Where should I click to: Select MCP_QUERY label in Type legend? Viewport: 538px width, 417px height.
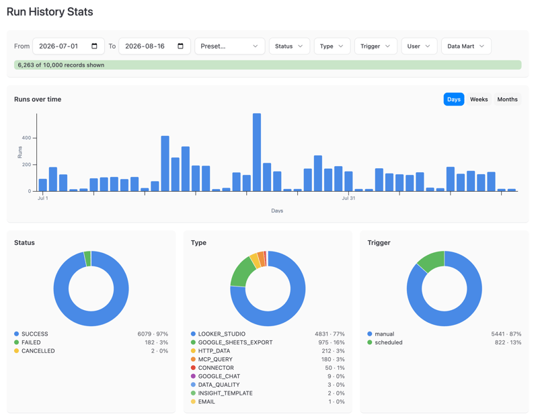215,359
